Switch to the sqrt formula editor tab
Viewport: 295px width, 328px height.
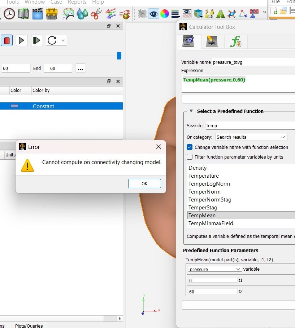[x=212, y=41]
